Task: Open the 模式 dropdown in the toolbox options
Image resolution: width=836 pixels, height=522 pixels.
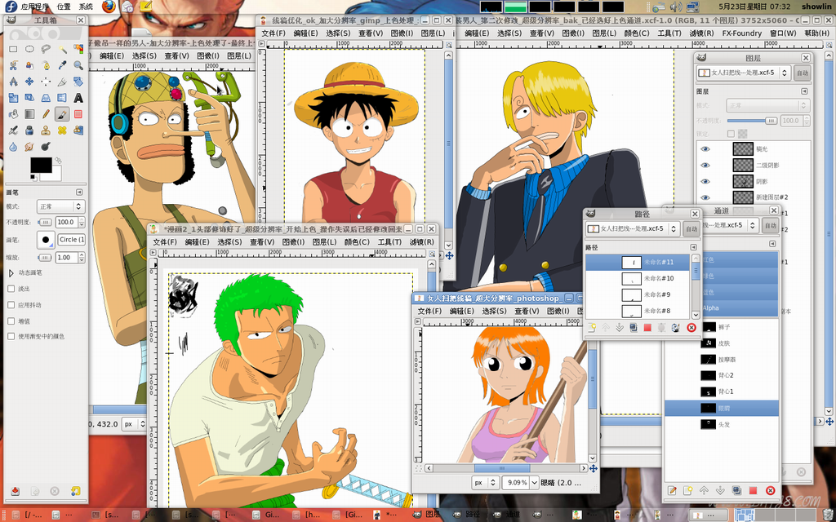Action: pos(60,206)
